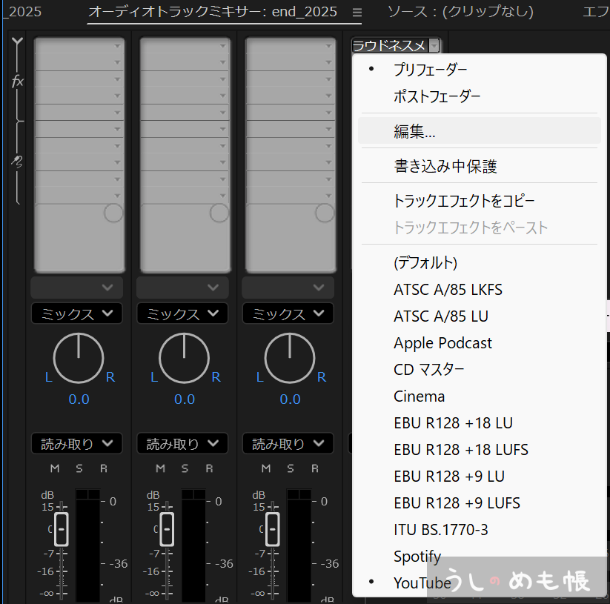Select the Spotify loudness preset
The width and height of the screenshot is (610, 604).
pyautogui.click(x=417, y=557)
